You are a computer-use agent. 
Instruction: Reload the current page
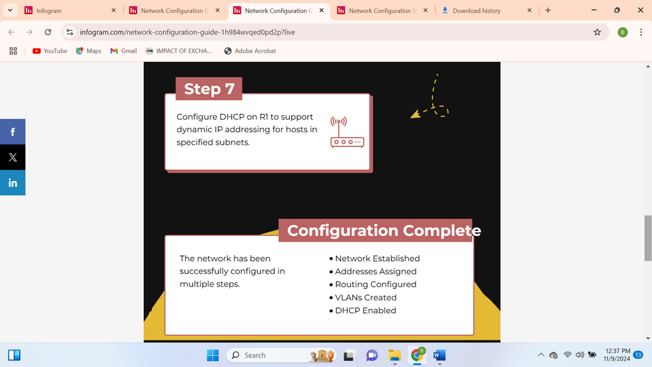pyautogui.click(x=48, y=32)
